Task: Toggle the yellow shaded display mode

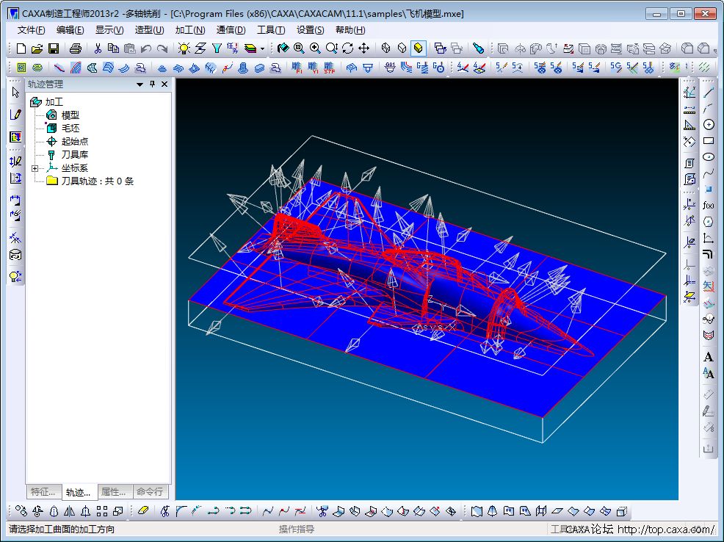Action: tap(418, 48)
